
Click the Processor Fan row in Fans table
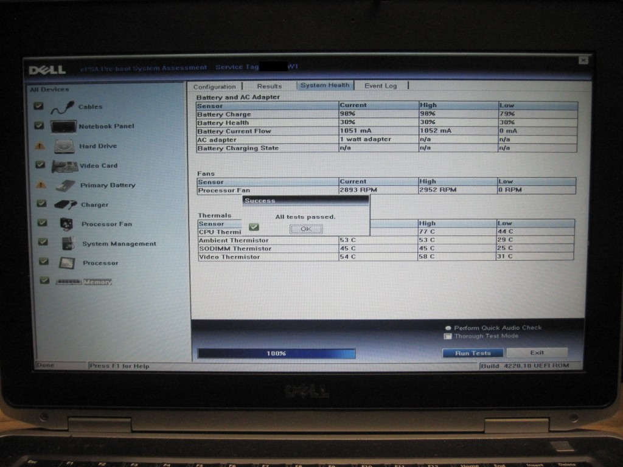pos(386,190)
